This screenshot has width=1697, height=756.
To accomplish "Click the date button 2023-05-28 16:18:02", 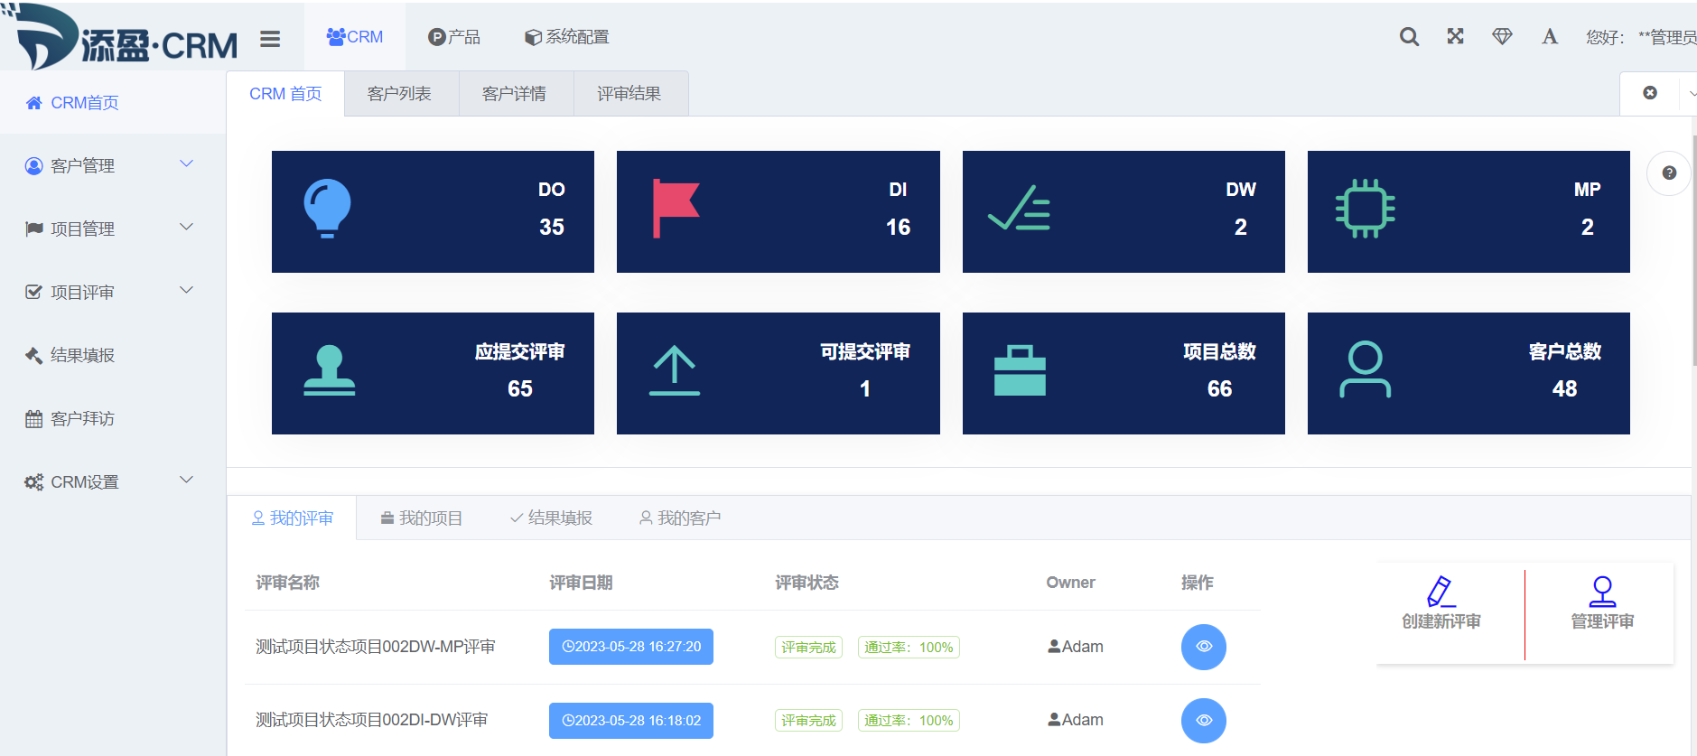I will 631,721.
